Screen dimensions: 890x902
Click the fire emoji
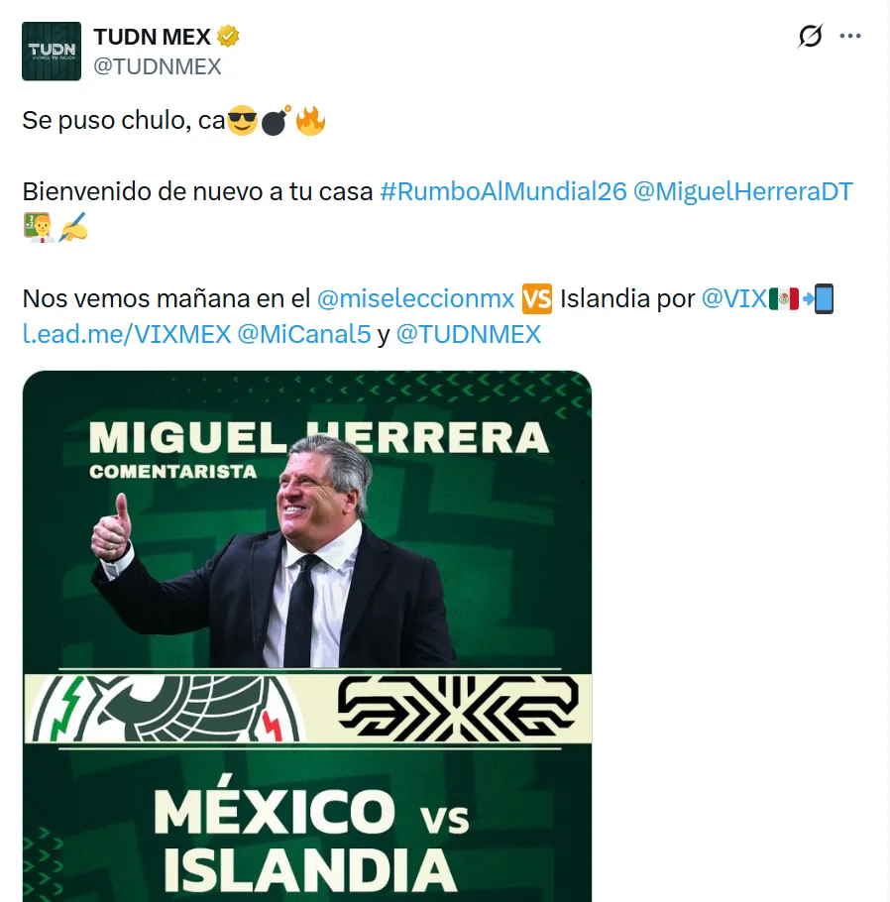coord(310,121)
